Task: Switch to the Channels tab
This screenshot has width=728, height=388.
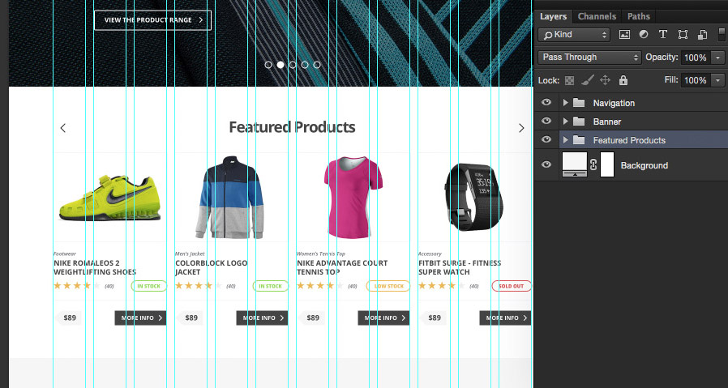Action: pyautogui.click(x=597, y=16)
